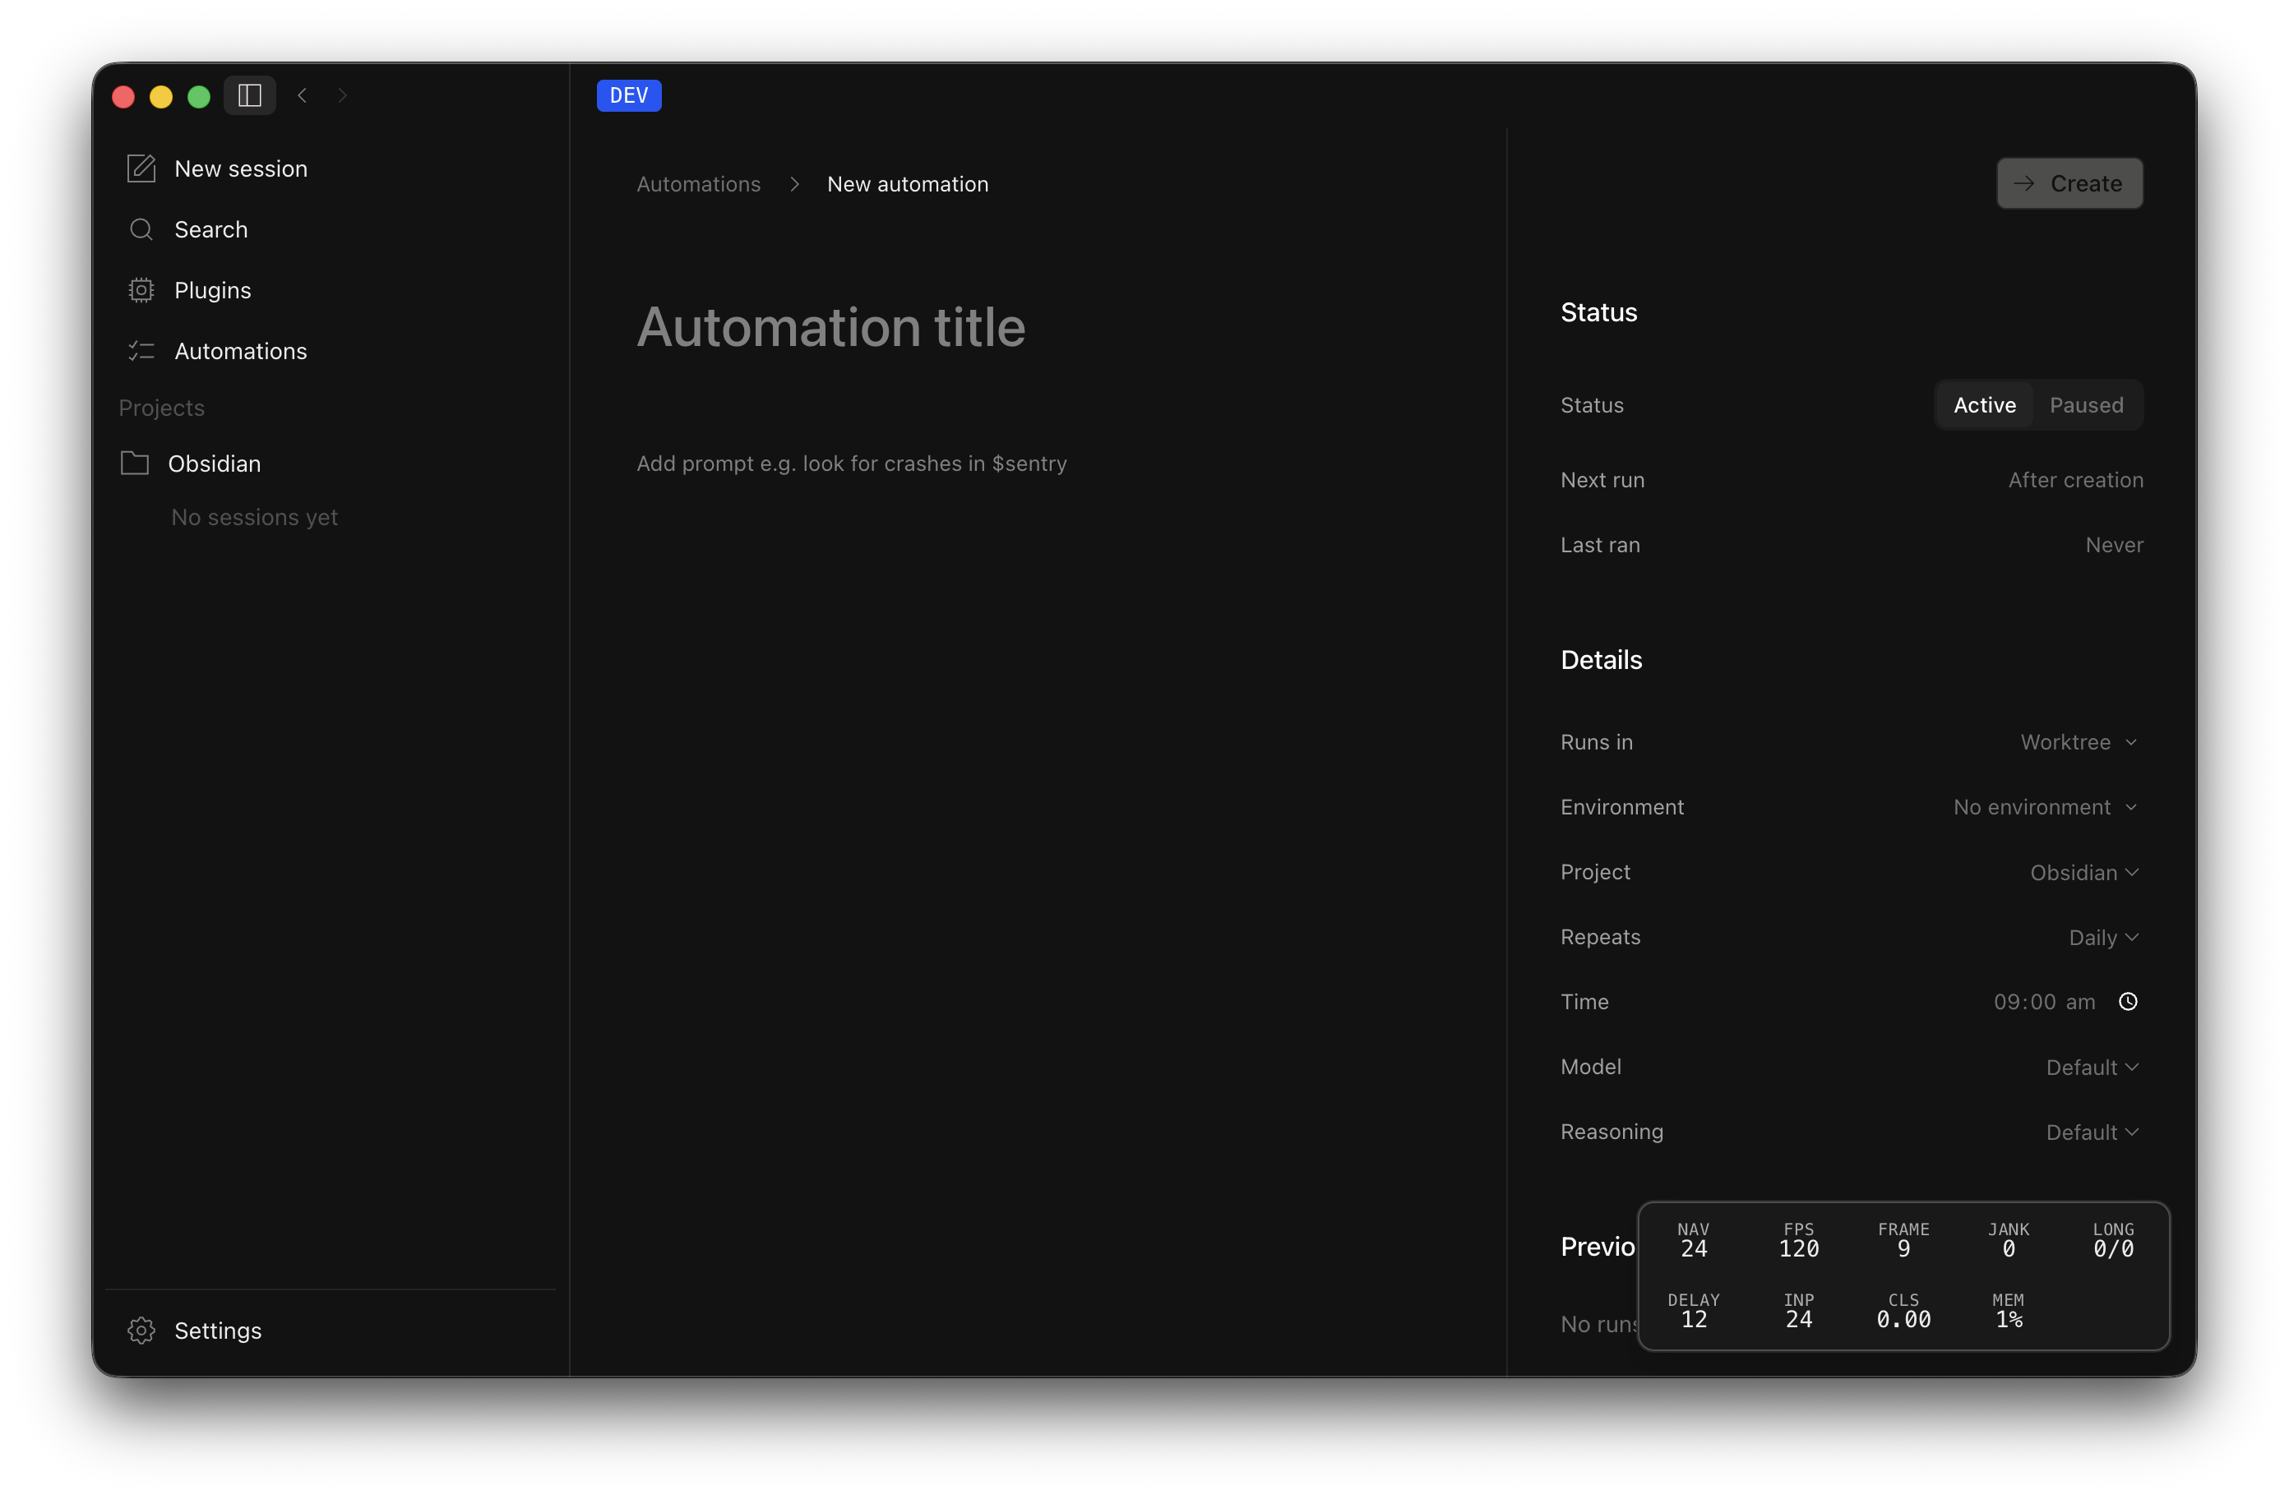The width and height of the screenshot is (2289, 1499).
Task: Click the DEV badge
Action: [x=629, y=95]
